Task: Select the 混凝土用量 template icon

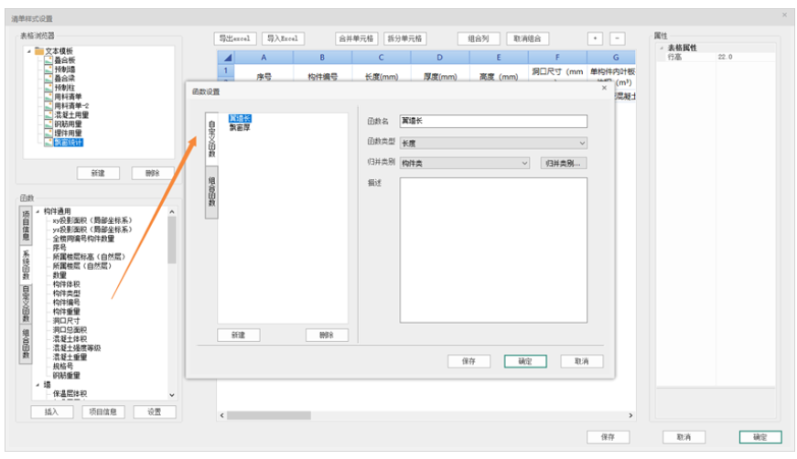Action: (48, 115)
